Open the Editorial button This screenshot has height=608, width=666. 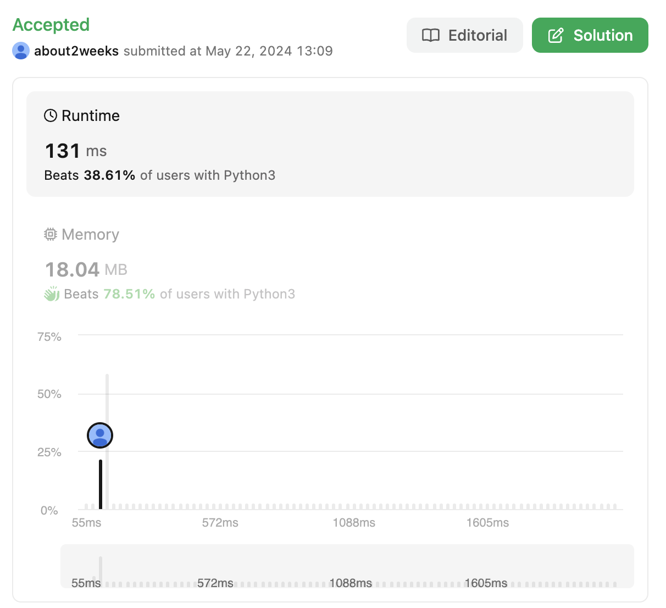coord(464,35)
